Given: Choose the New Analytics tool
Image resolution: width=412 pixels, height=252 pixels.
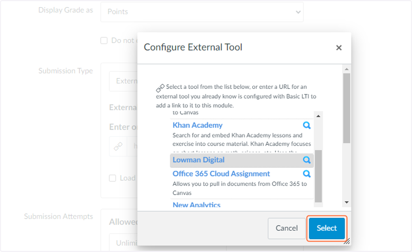Looking at the screenshot, I should tap(196, 205).
